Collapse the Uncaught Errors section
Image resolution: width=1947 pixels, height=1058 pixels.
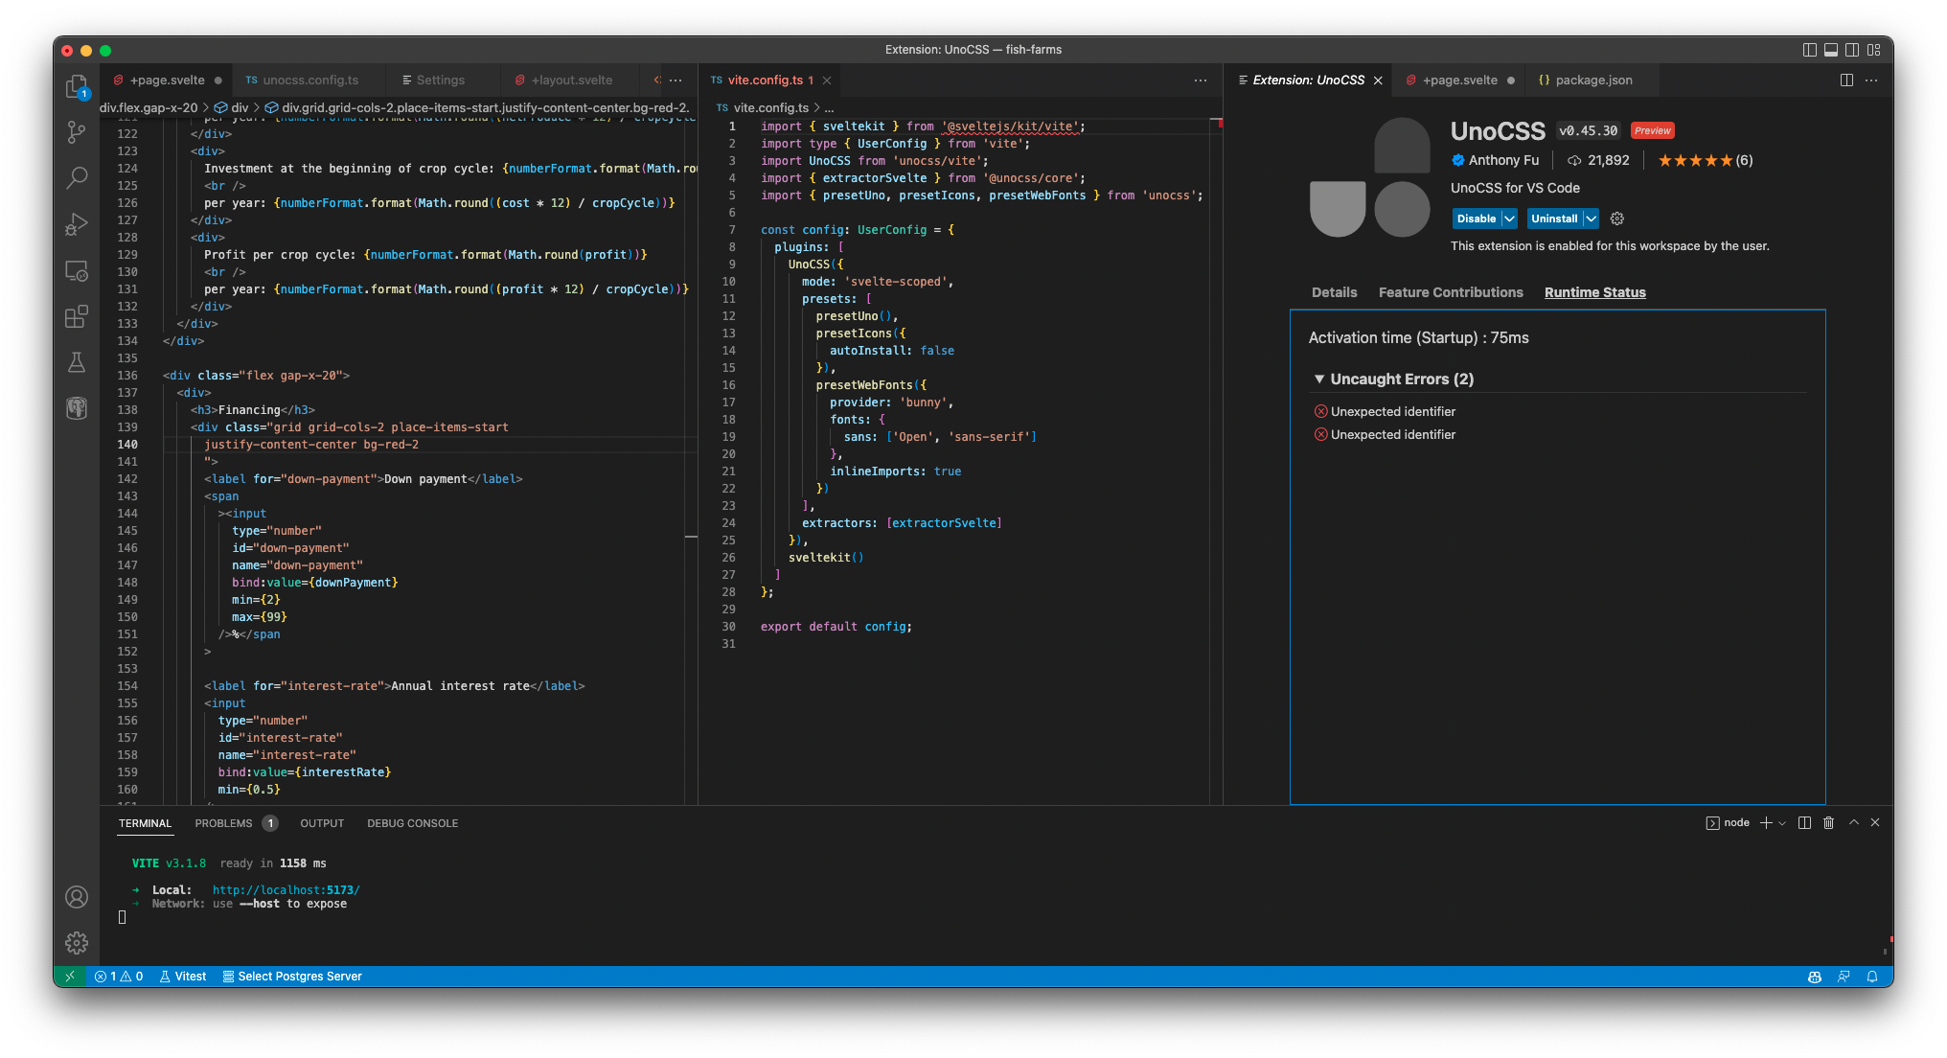[1319, 379]
